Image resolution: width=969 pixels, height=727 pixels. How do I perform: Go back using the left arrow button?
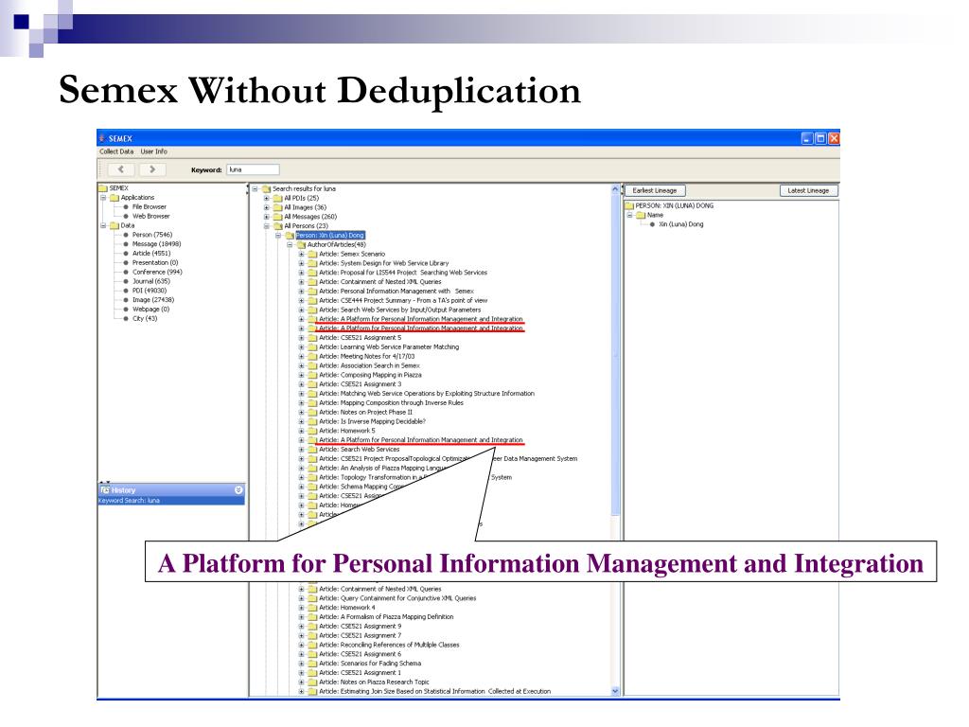tap(121, 169)
